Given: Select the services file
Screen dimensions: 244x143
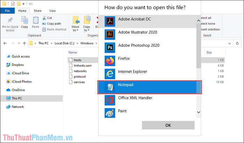Looking at the screenshot, I should (x=77, y=82).
